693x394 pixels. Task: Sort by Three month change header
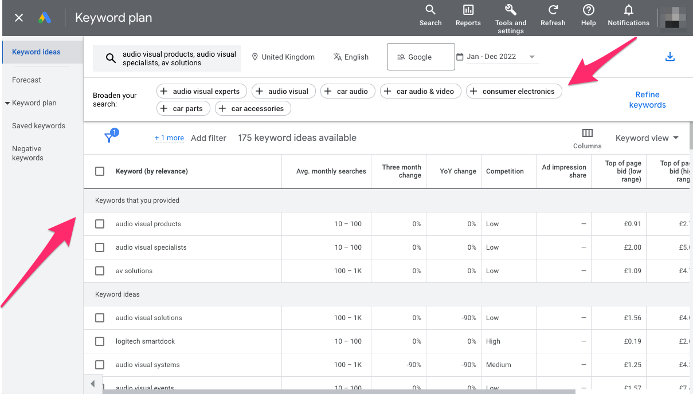click(x=401, y=171)
